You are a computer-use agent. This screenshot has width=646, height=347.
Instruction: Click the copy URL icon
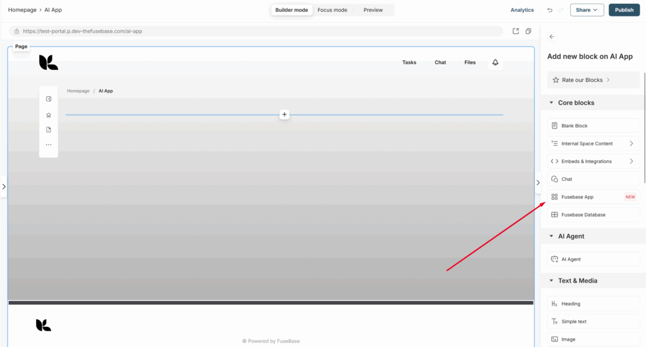528,31
